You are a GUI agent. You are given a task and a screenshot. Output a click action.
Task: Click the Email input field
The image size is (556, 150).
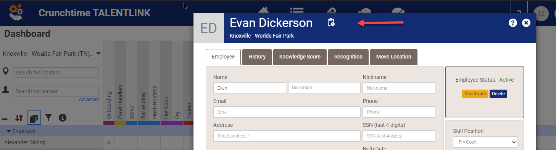pyautogui.click(x=287, y=112)
